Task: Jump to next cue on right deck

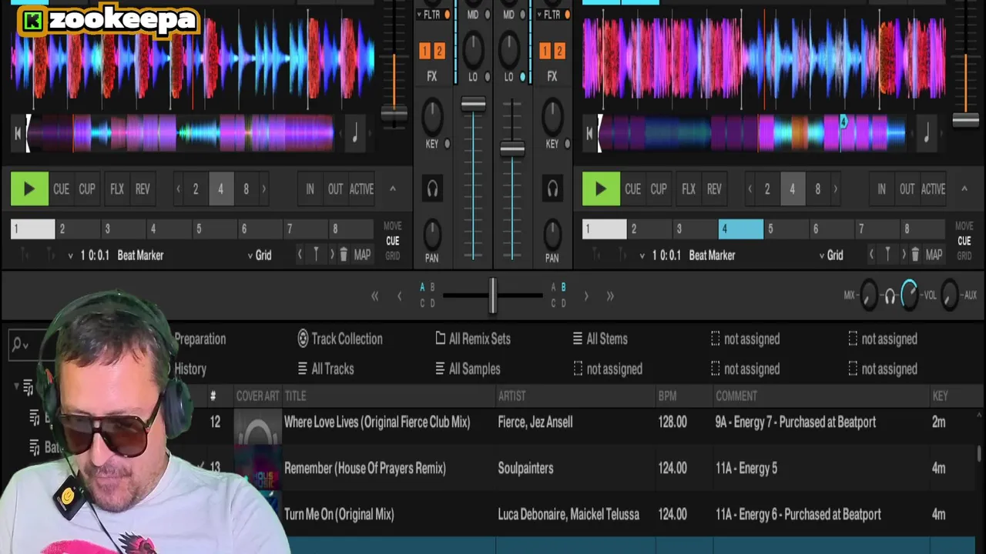Action: coord(904,255)
